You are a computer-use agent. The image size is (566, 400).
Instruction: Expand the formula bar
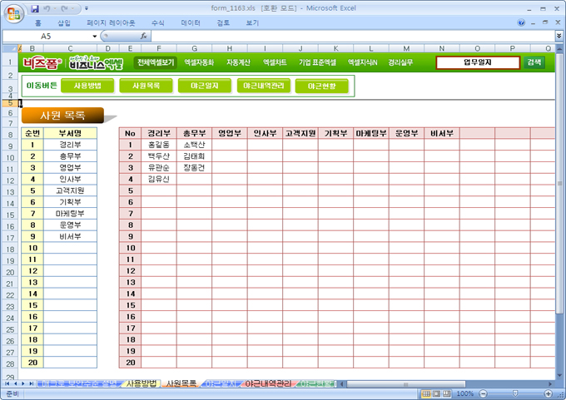559,37
